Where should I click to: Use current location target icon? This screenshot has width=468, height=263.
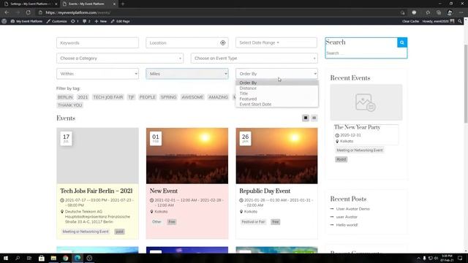click(222, 42)
